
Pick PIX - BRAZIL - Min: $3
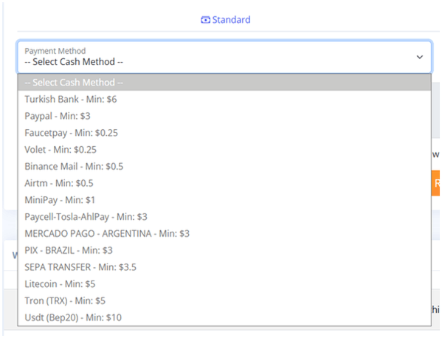(224, 250)
